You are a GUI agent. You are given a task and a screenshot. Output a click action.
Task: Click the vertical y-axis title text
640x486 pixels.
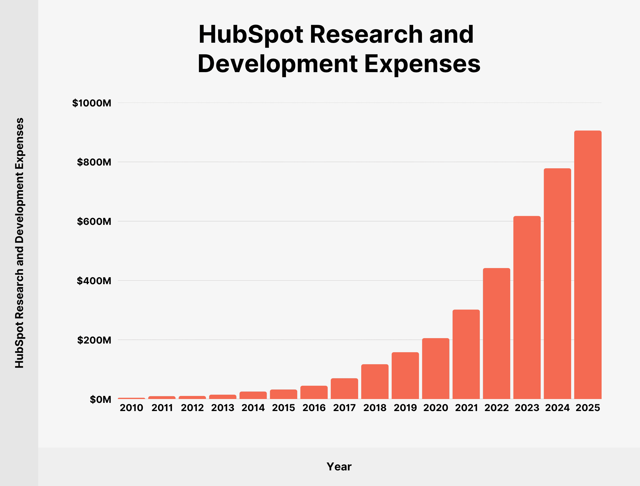click(x=19, y=243)
